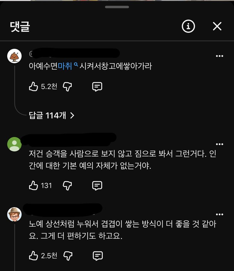Screen dimensions: 234x271
Task: Like the comment with 5.2천 likes
Action: (x=33, y=86)
